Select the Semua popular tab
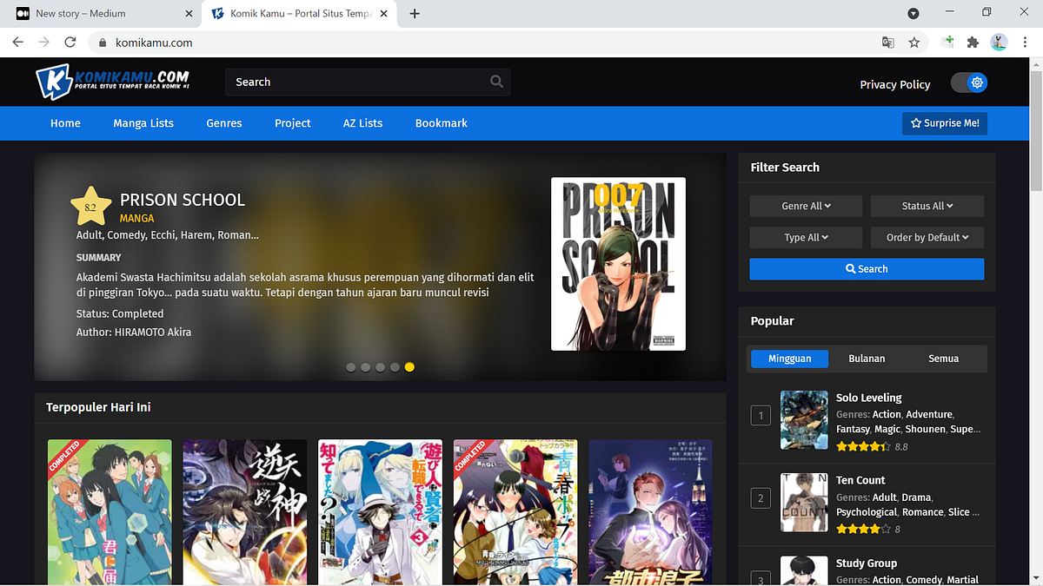 click(943, 359)
